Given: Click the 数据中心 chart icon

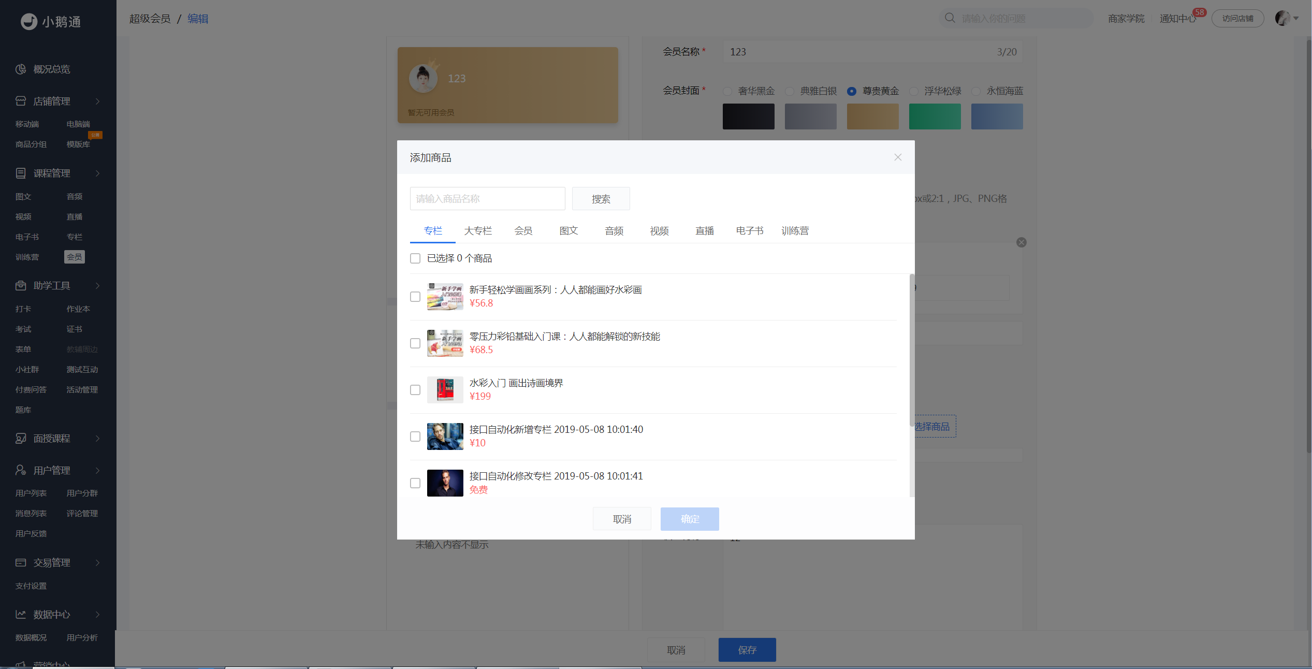Looking at the screenshot, I should pos(21,614).
